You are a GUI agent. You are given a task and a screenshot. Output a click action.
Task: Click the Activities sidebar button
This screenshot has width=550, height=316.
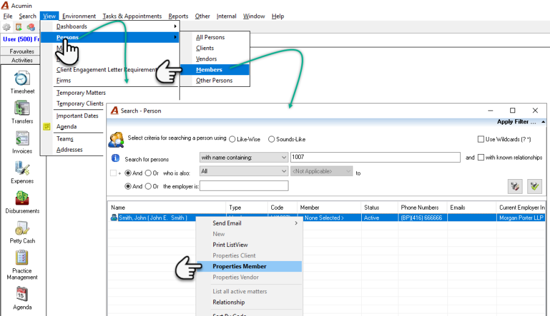[x=22, y=61]
